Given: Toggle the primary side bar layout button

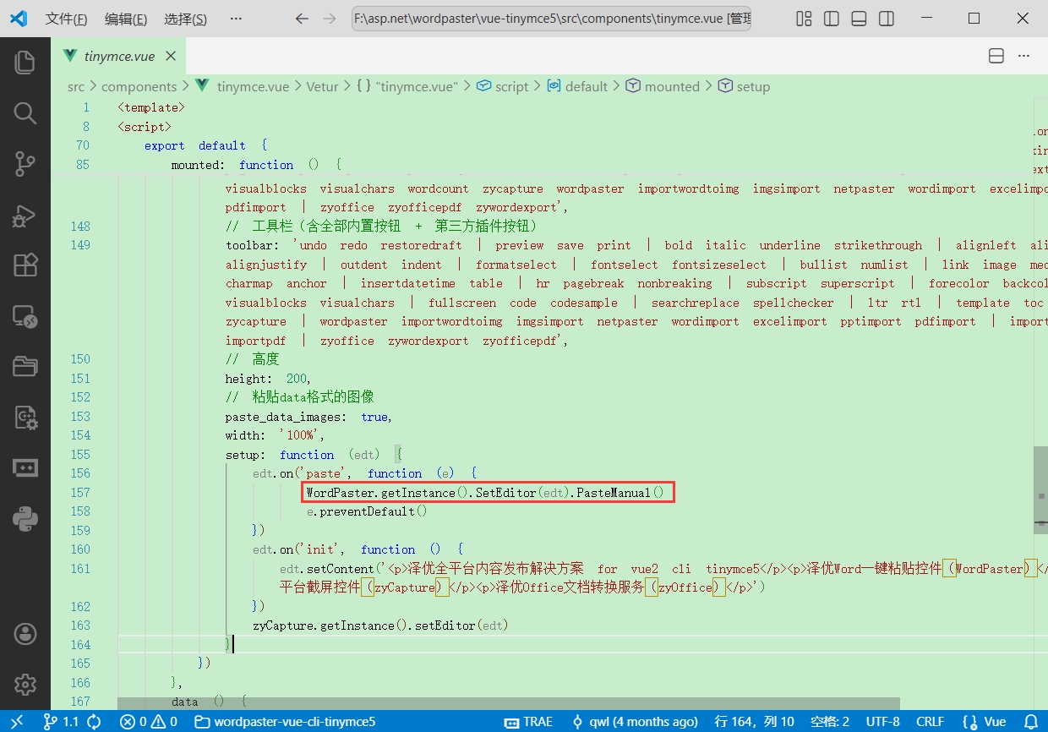Looking at the screenshot, I should (x=832, y=19).
